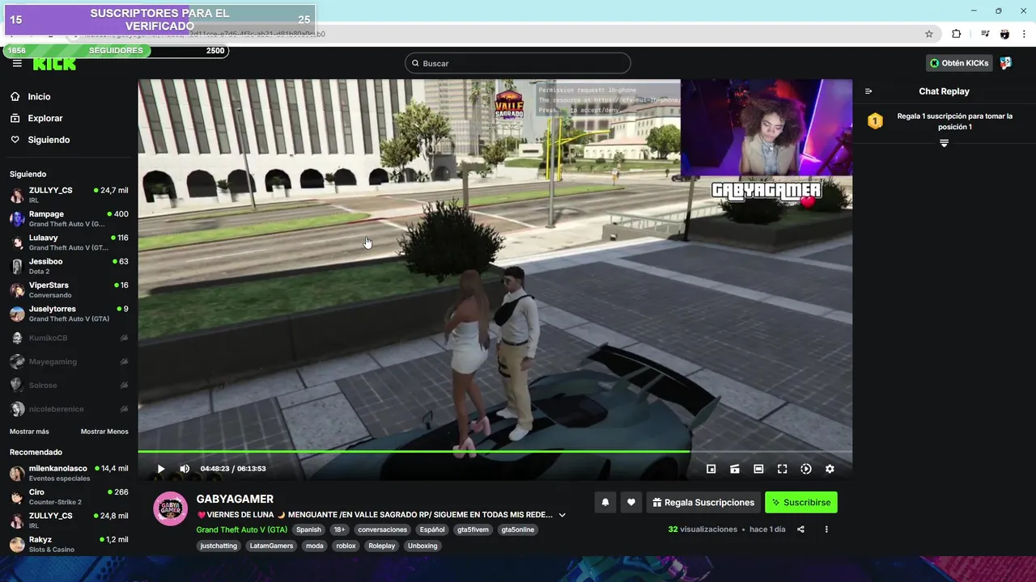The width and height of the screenshot is (1036, 582).
Task: Collapse the Chat Replay panel
Action: (868, 91)
